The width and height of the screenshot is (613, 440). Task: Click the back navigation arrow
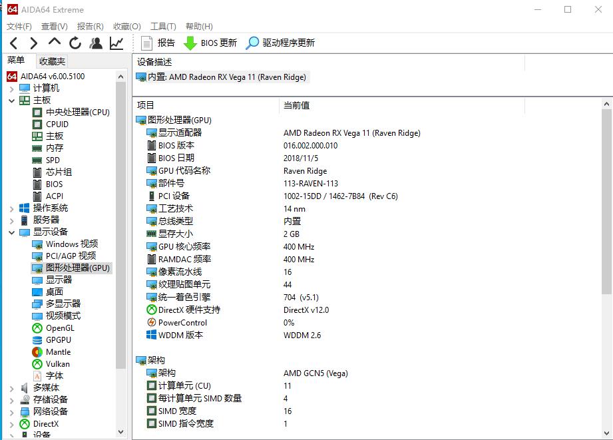pos(13,44)
